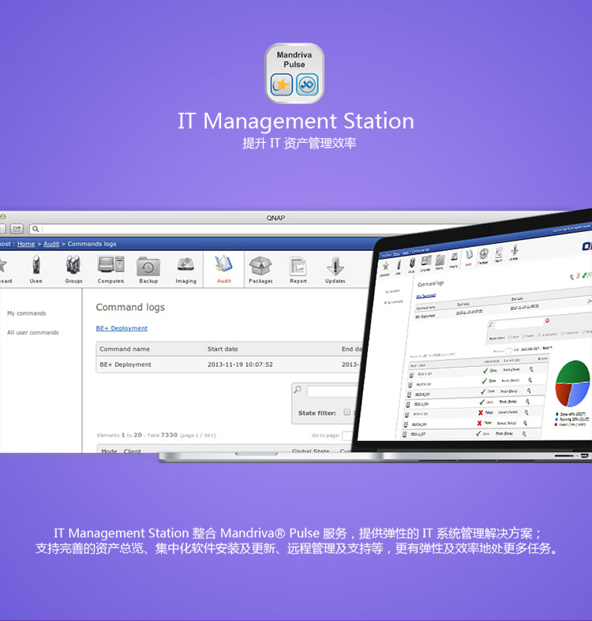Open the Packages module in the main browser window
Screen dimensions: 592x621
pos(260,269)
